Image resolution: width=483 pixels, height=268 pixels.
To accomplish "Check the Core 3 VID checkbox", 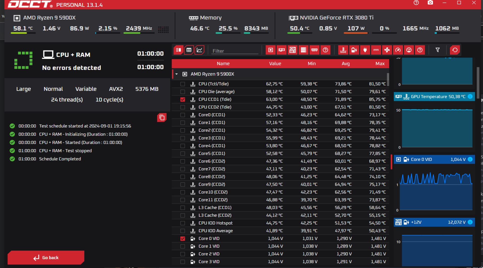I will click(183, 262).
